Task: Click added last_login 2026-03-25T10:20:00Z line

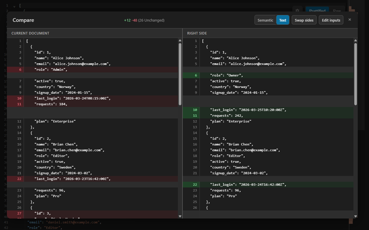Action: tap(268, 110)
